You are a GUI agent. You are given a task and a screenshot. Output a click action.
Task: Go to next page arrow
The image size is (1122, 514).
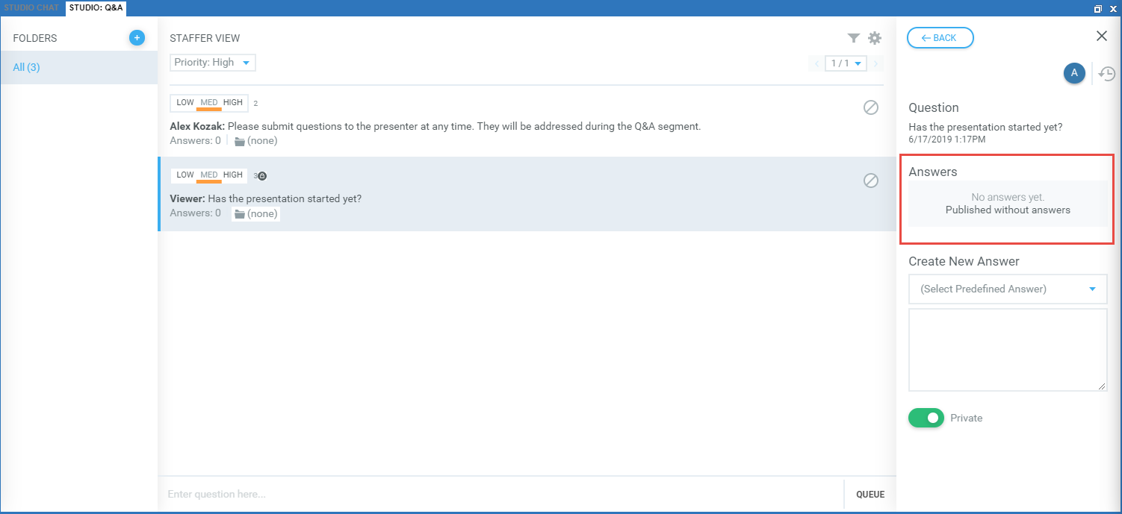[x=875, y=63]
